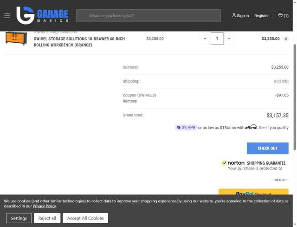Click the subtotal $3,255.00 value

280,67
